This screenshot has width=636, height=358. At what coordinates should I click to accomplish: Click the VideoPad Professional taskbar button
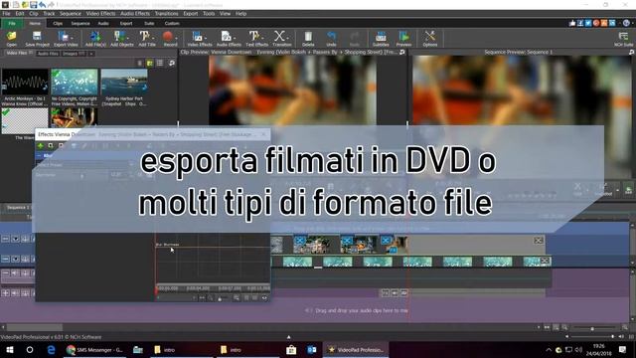pyautogui.click(x=356, y=349)
